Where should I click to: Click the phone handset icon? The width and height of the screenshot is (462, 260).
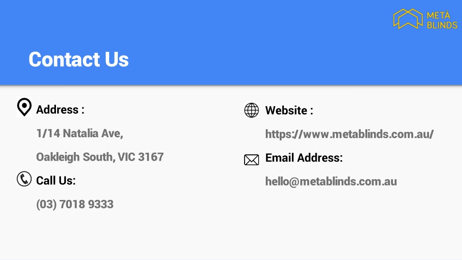coord(24,179)
